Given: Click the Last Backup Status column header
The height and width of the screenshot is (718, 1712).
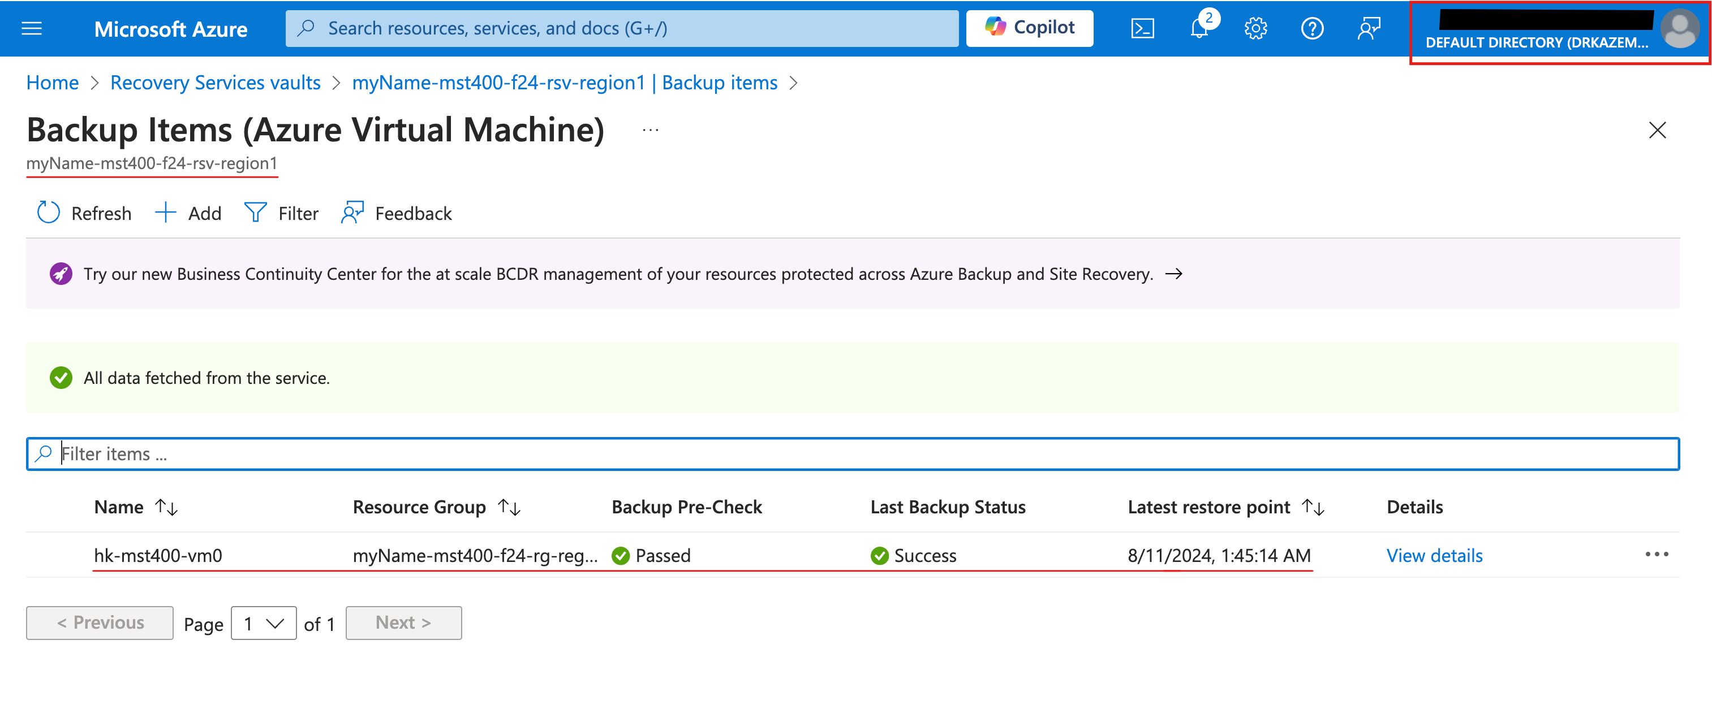Looking at the screenshot, I should coord(948,508).
